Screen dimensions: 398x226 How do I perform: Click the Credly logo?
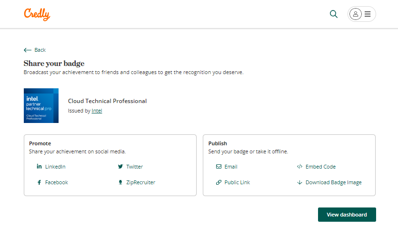pos(37,14)
